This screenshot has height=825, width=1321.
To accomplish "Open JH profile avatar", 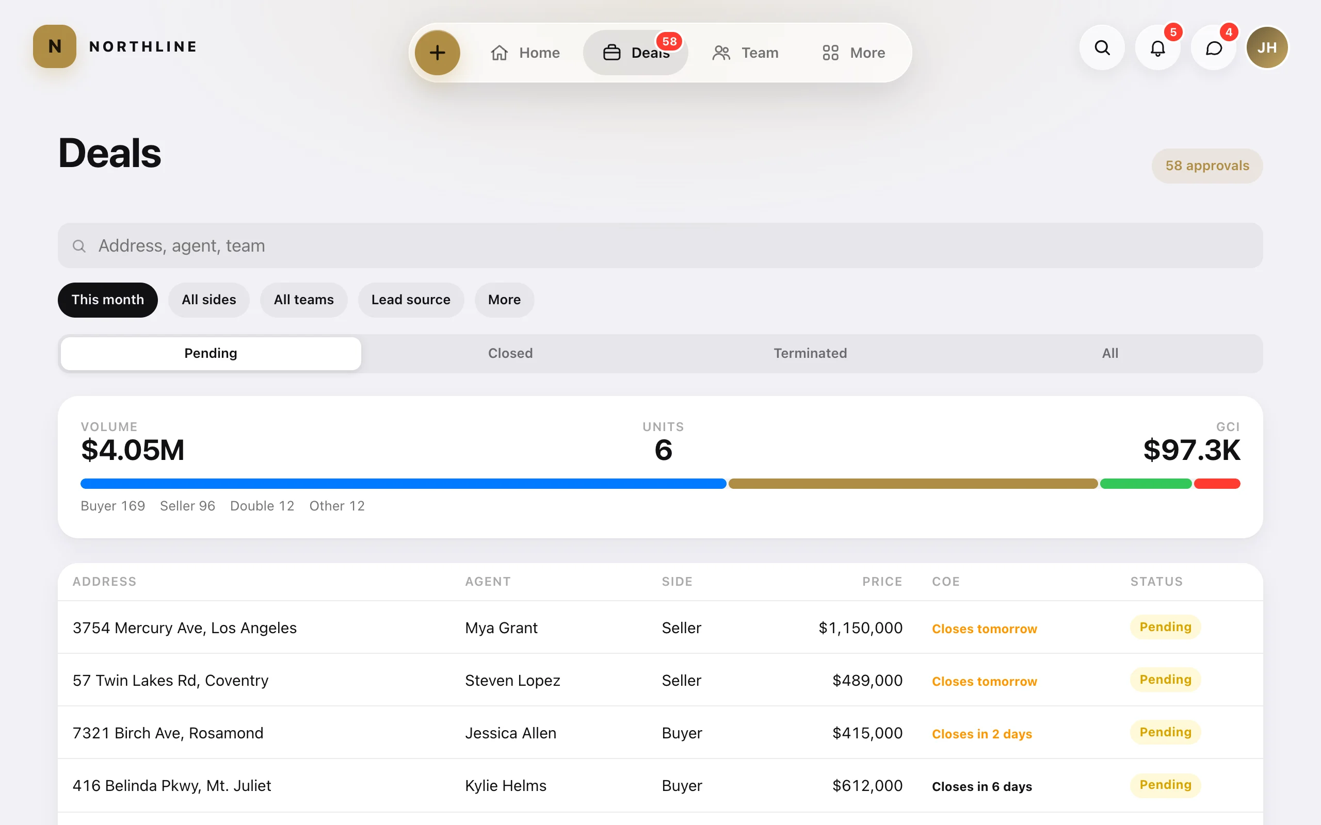I will (1267, 47).
